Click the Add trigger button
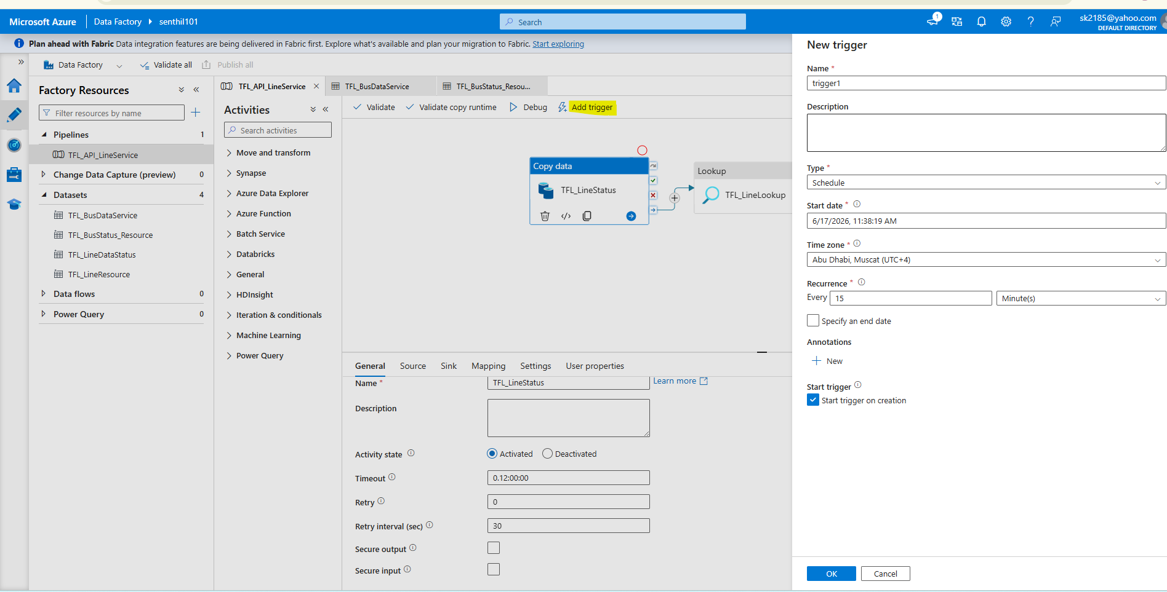 tap(585, 107)
